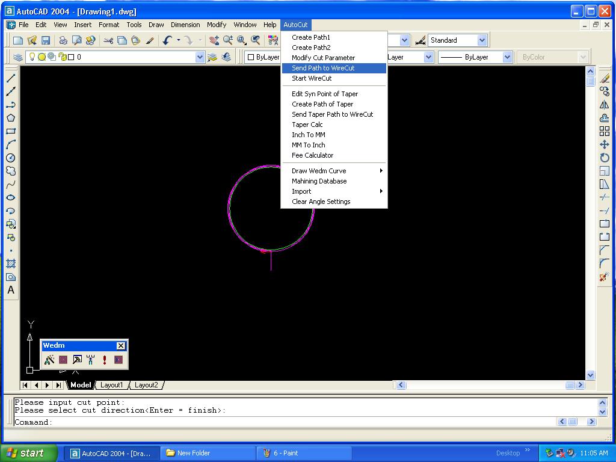Select the Spline draw tool

[x=11, y=184]
